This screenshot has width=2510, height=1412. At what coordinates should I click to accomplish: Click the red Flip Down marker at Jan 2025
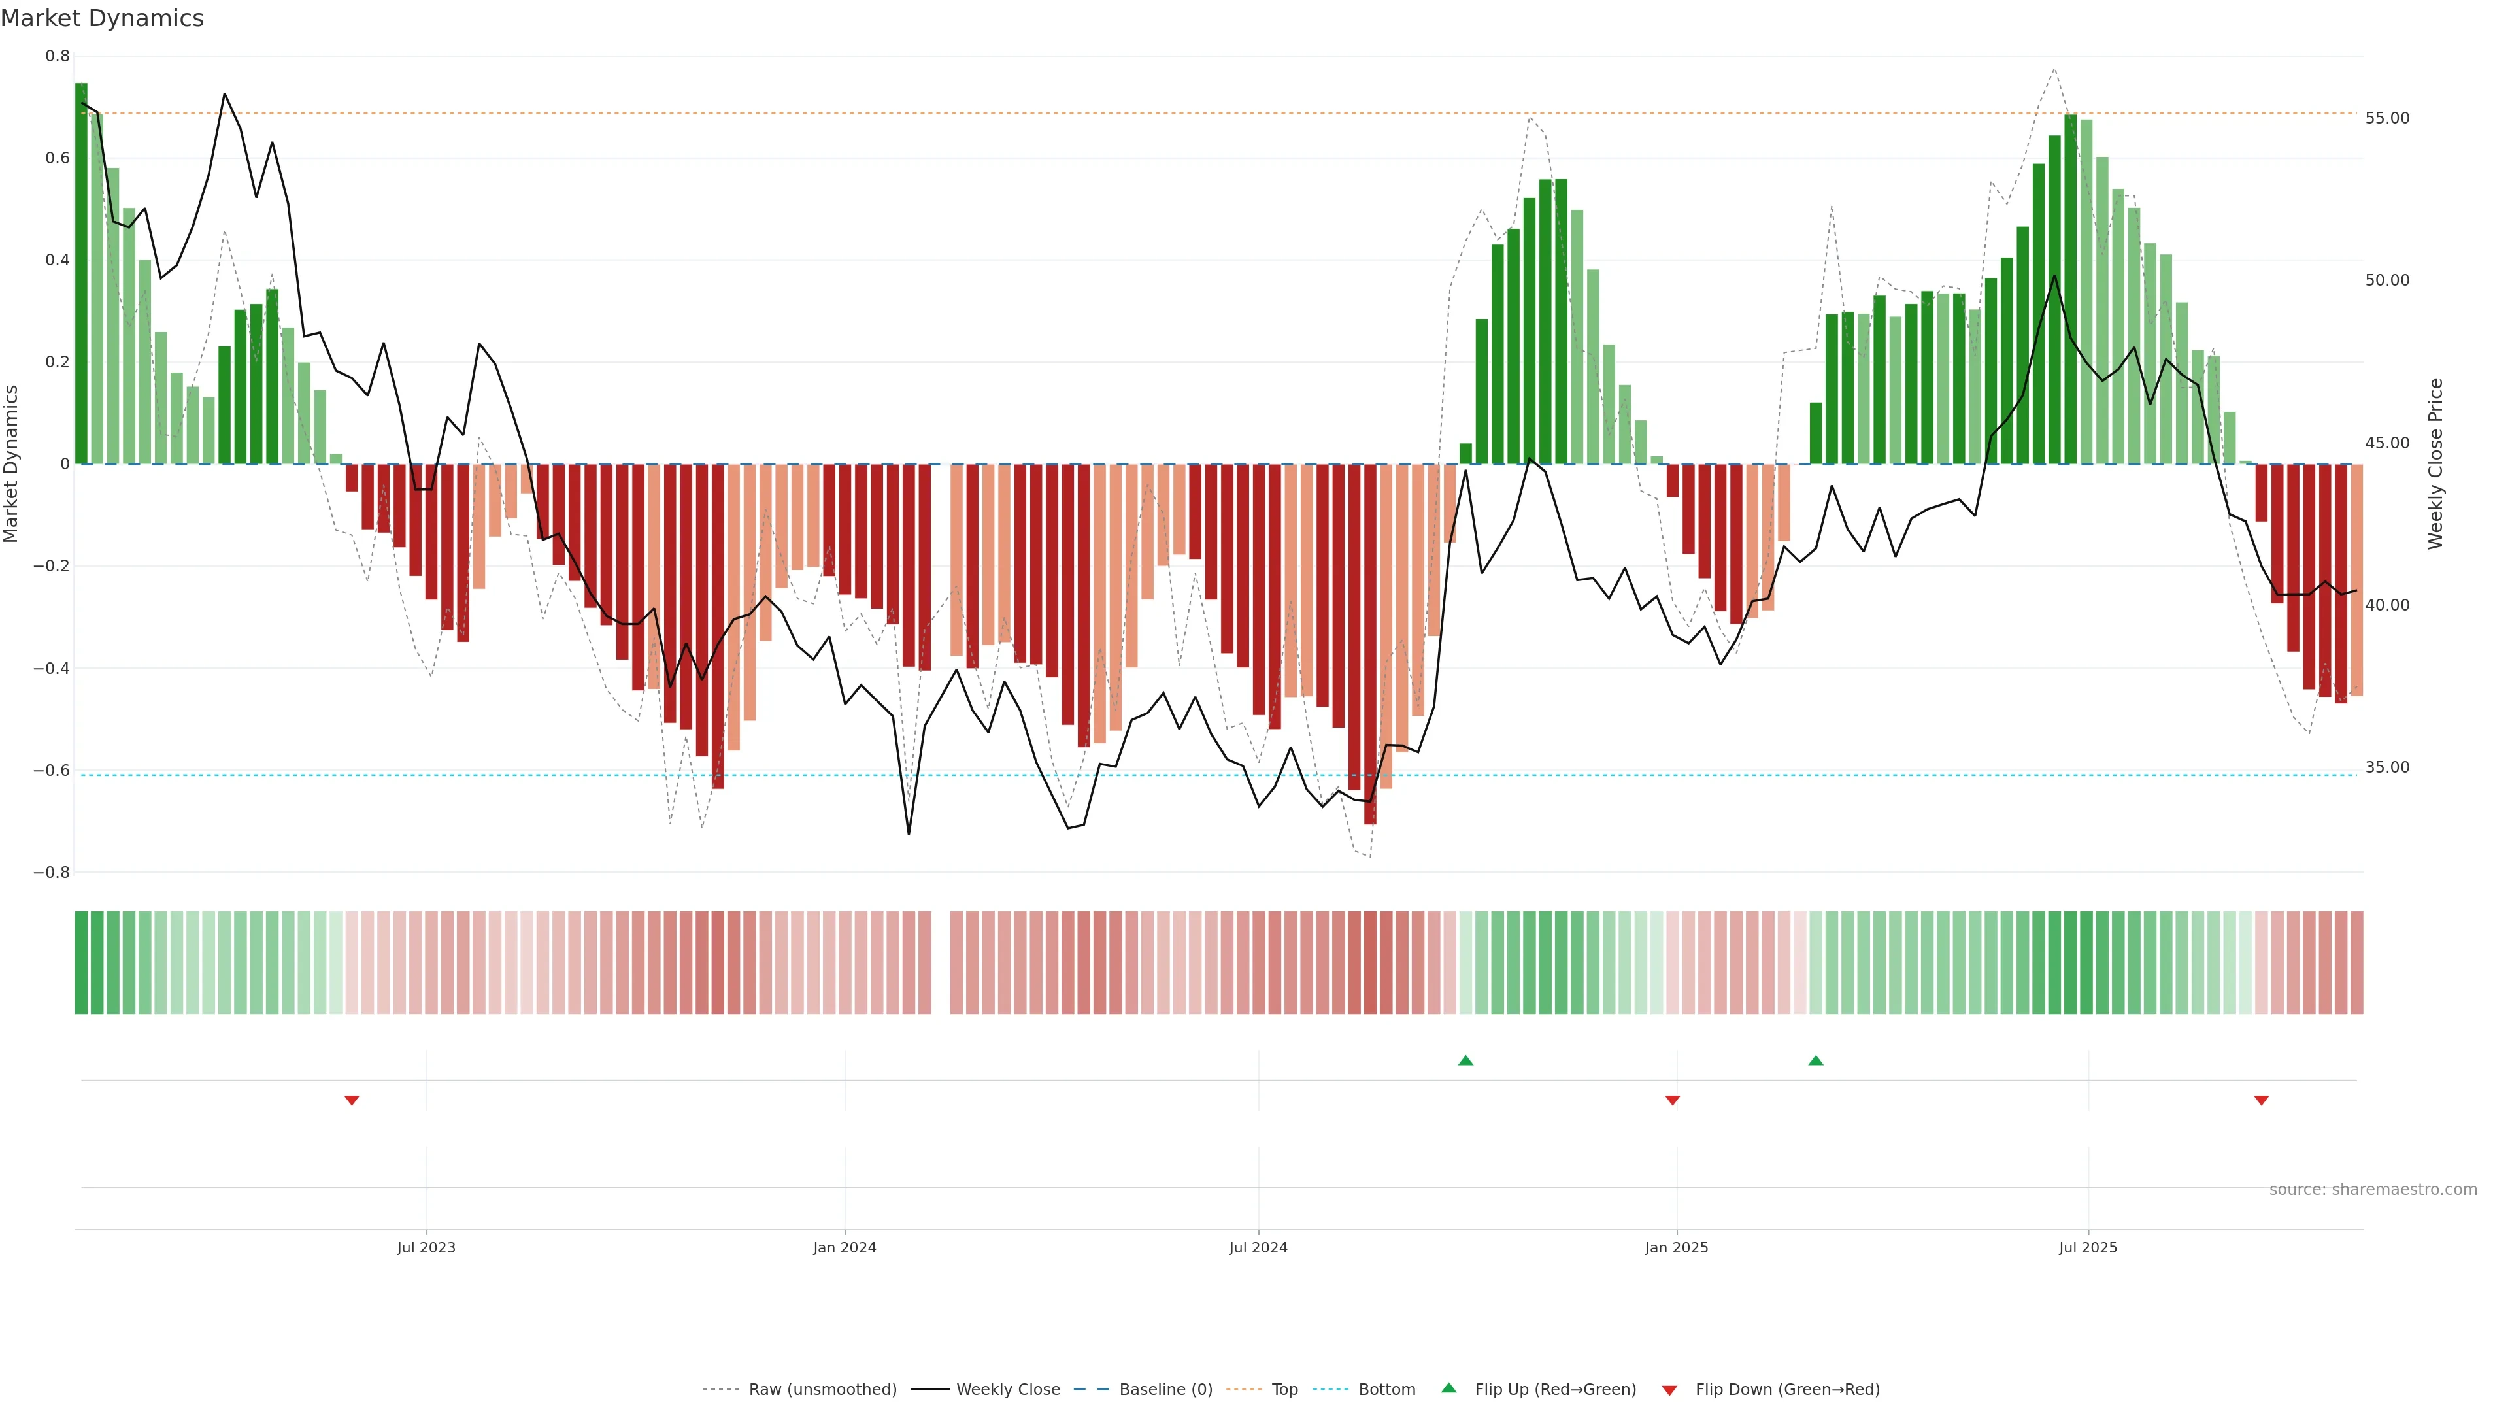1673,1100
